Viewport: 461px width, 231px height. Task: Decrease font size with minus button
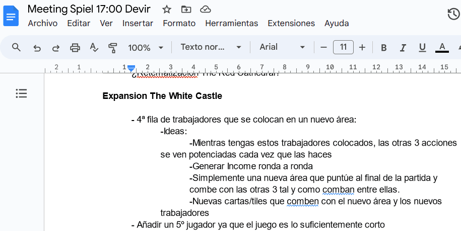[323, 47]
